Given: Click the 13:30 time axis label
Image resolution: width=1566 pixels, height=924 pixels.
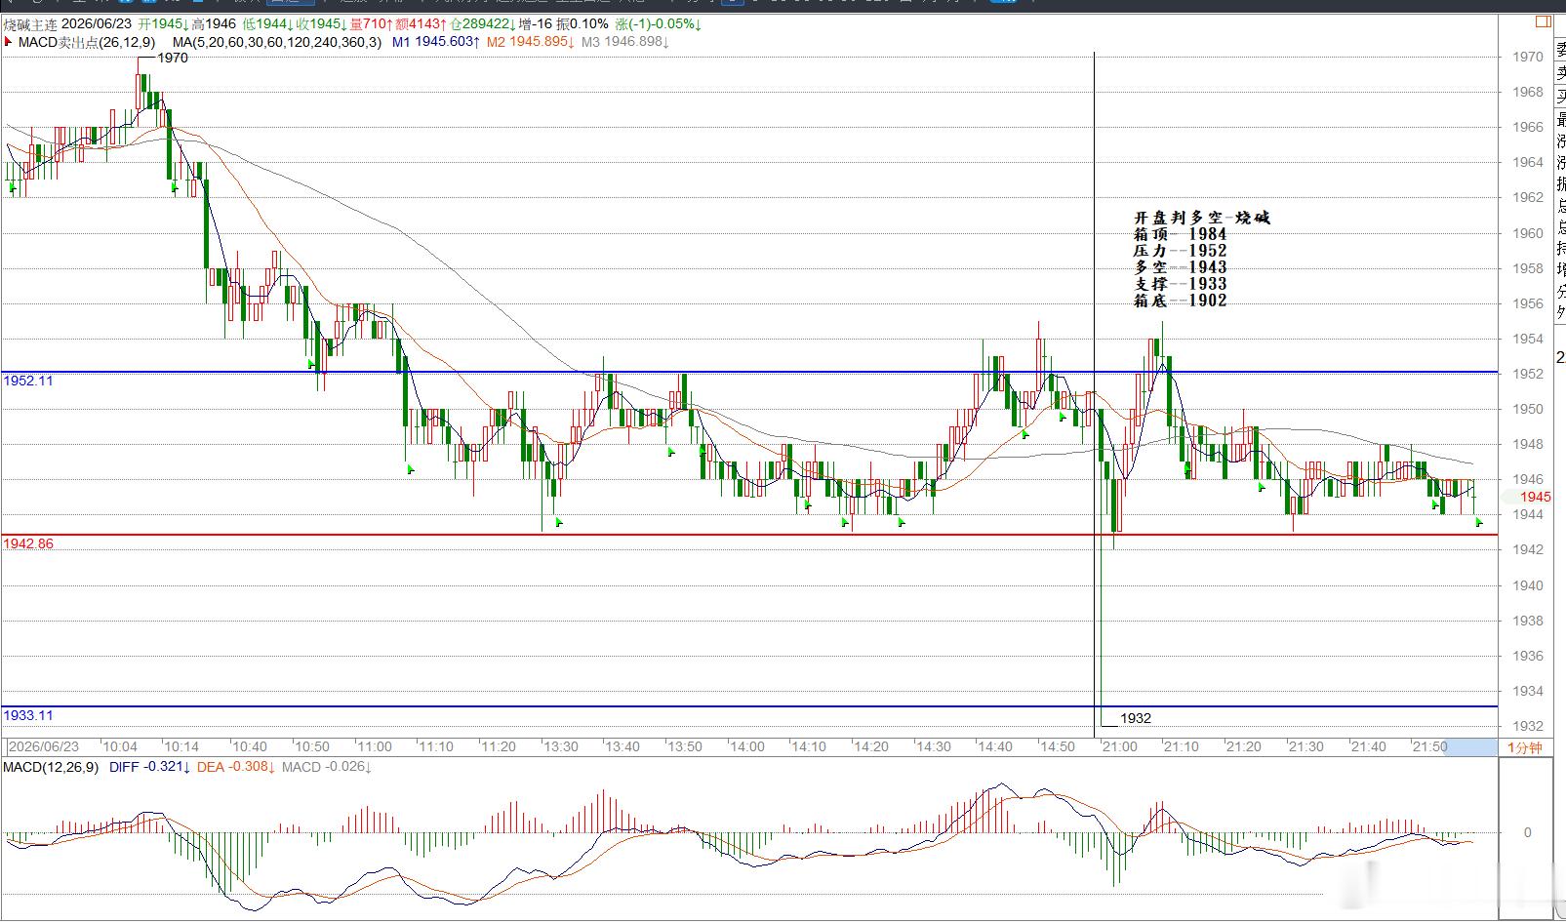Looking at the screenshot, I should tap(560, 746).
